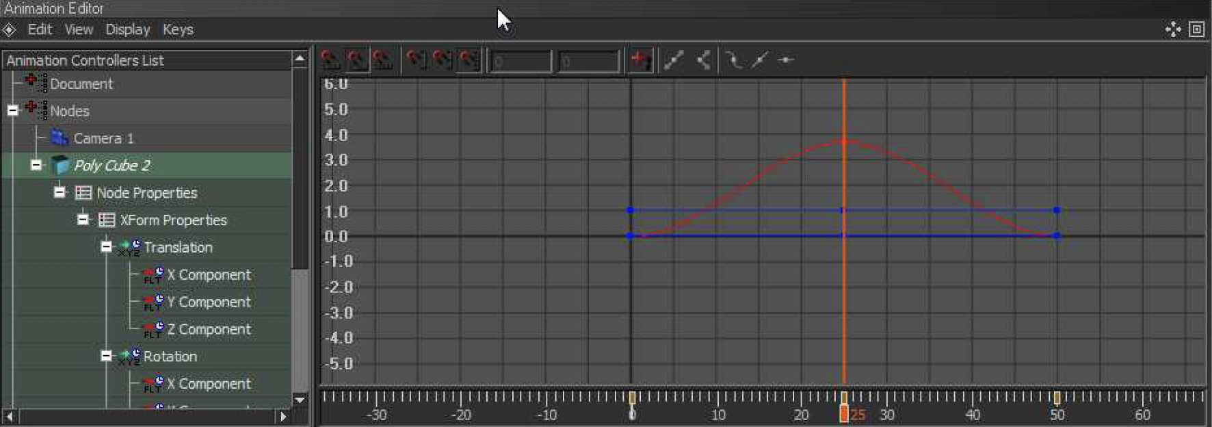The height and width of the screenshot is (427, 1212).
Task: Click the XForm Properties table icon
Action: [x=107, y=220]
